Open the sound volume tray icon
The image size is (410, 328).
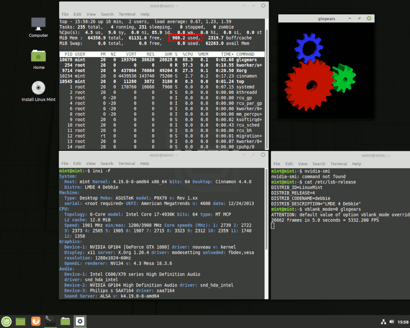(x=392, y=322)
